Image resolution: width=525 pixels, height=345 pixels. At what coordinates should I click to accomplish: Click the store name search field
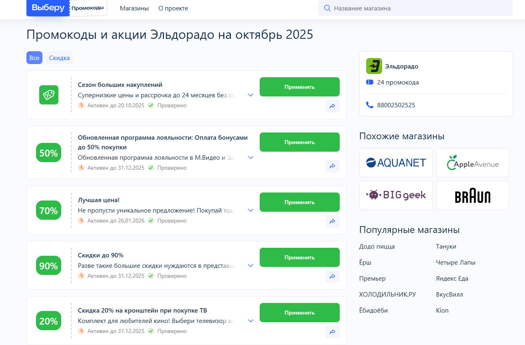click(415, 8)
